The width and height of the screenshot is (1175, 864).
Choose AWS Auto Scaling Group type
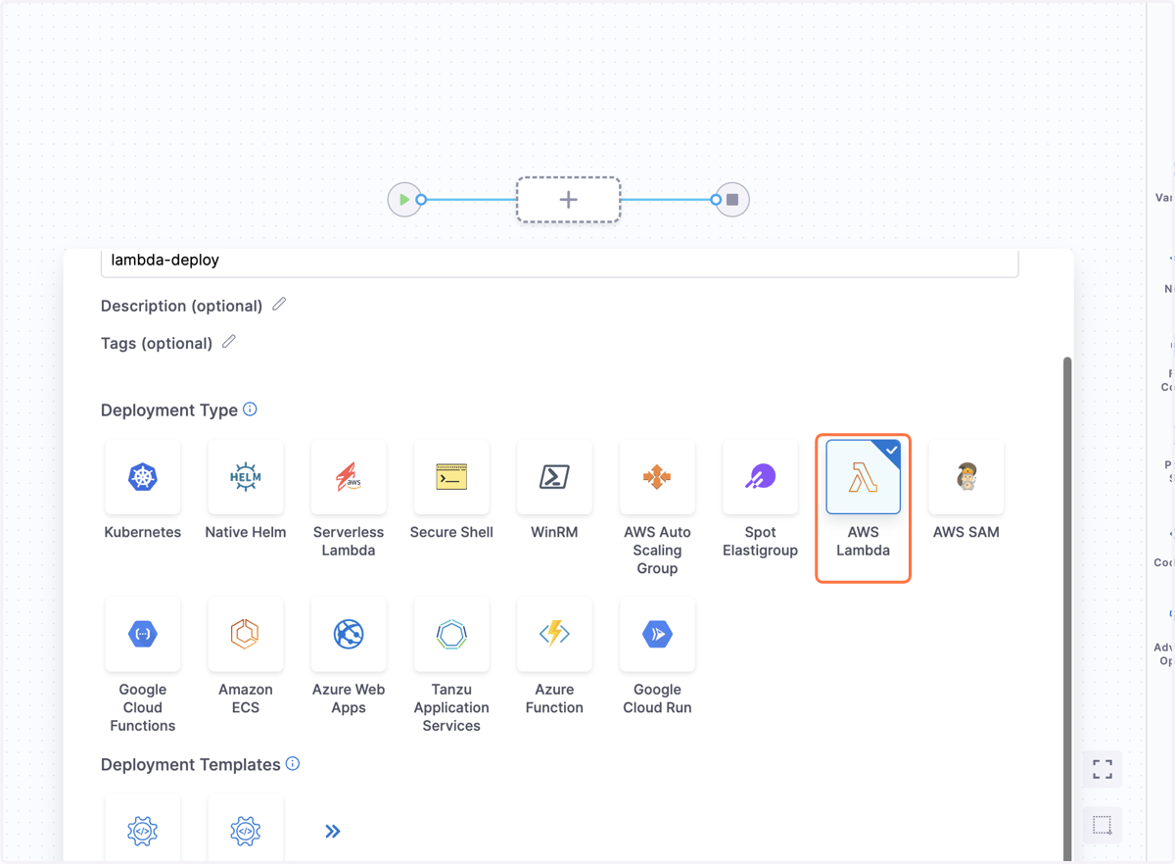(657, 477)
